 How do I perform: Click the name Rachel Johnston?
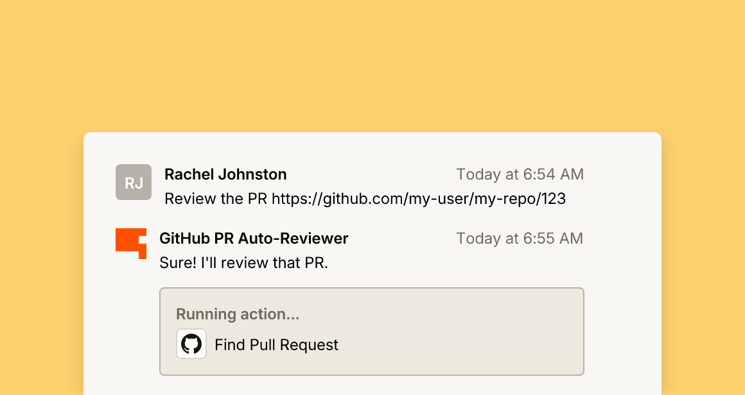click(225, 174)
